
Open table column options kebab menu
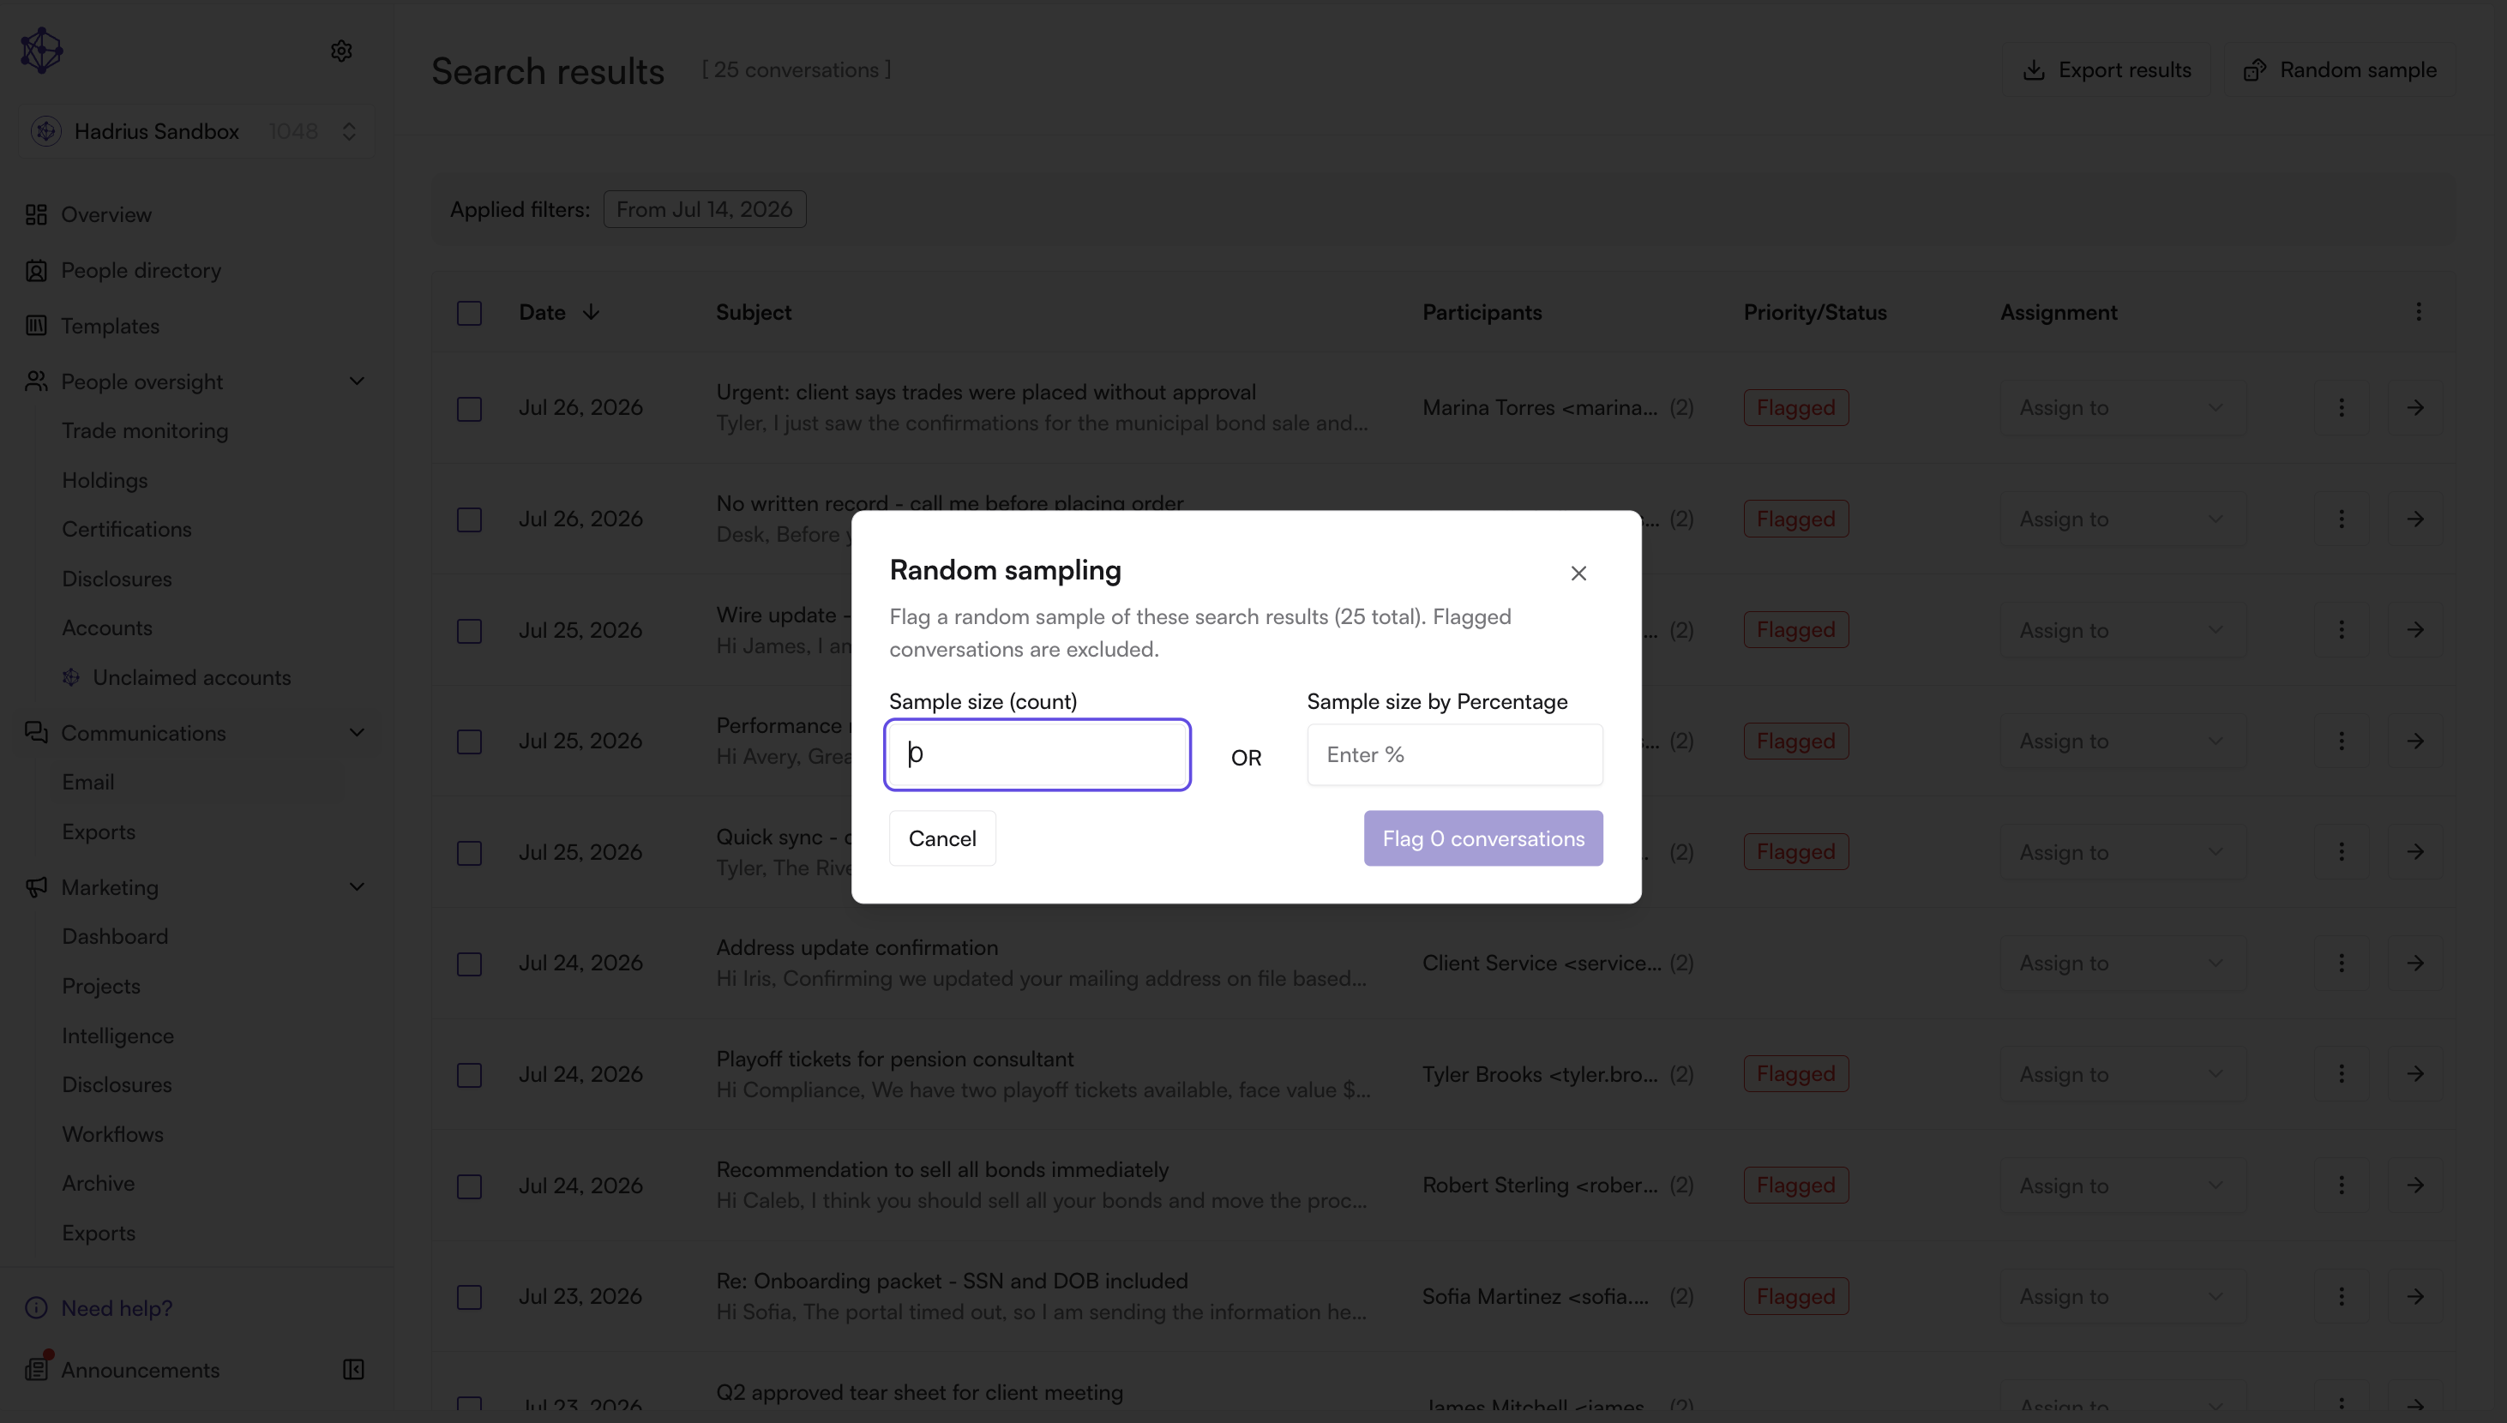2419,312
